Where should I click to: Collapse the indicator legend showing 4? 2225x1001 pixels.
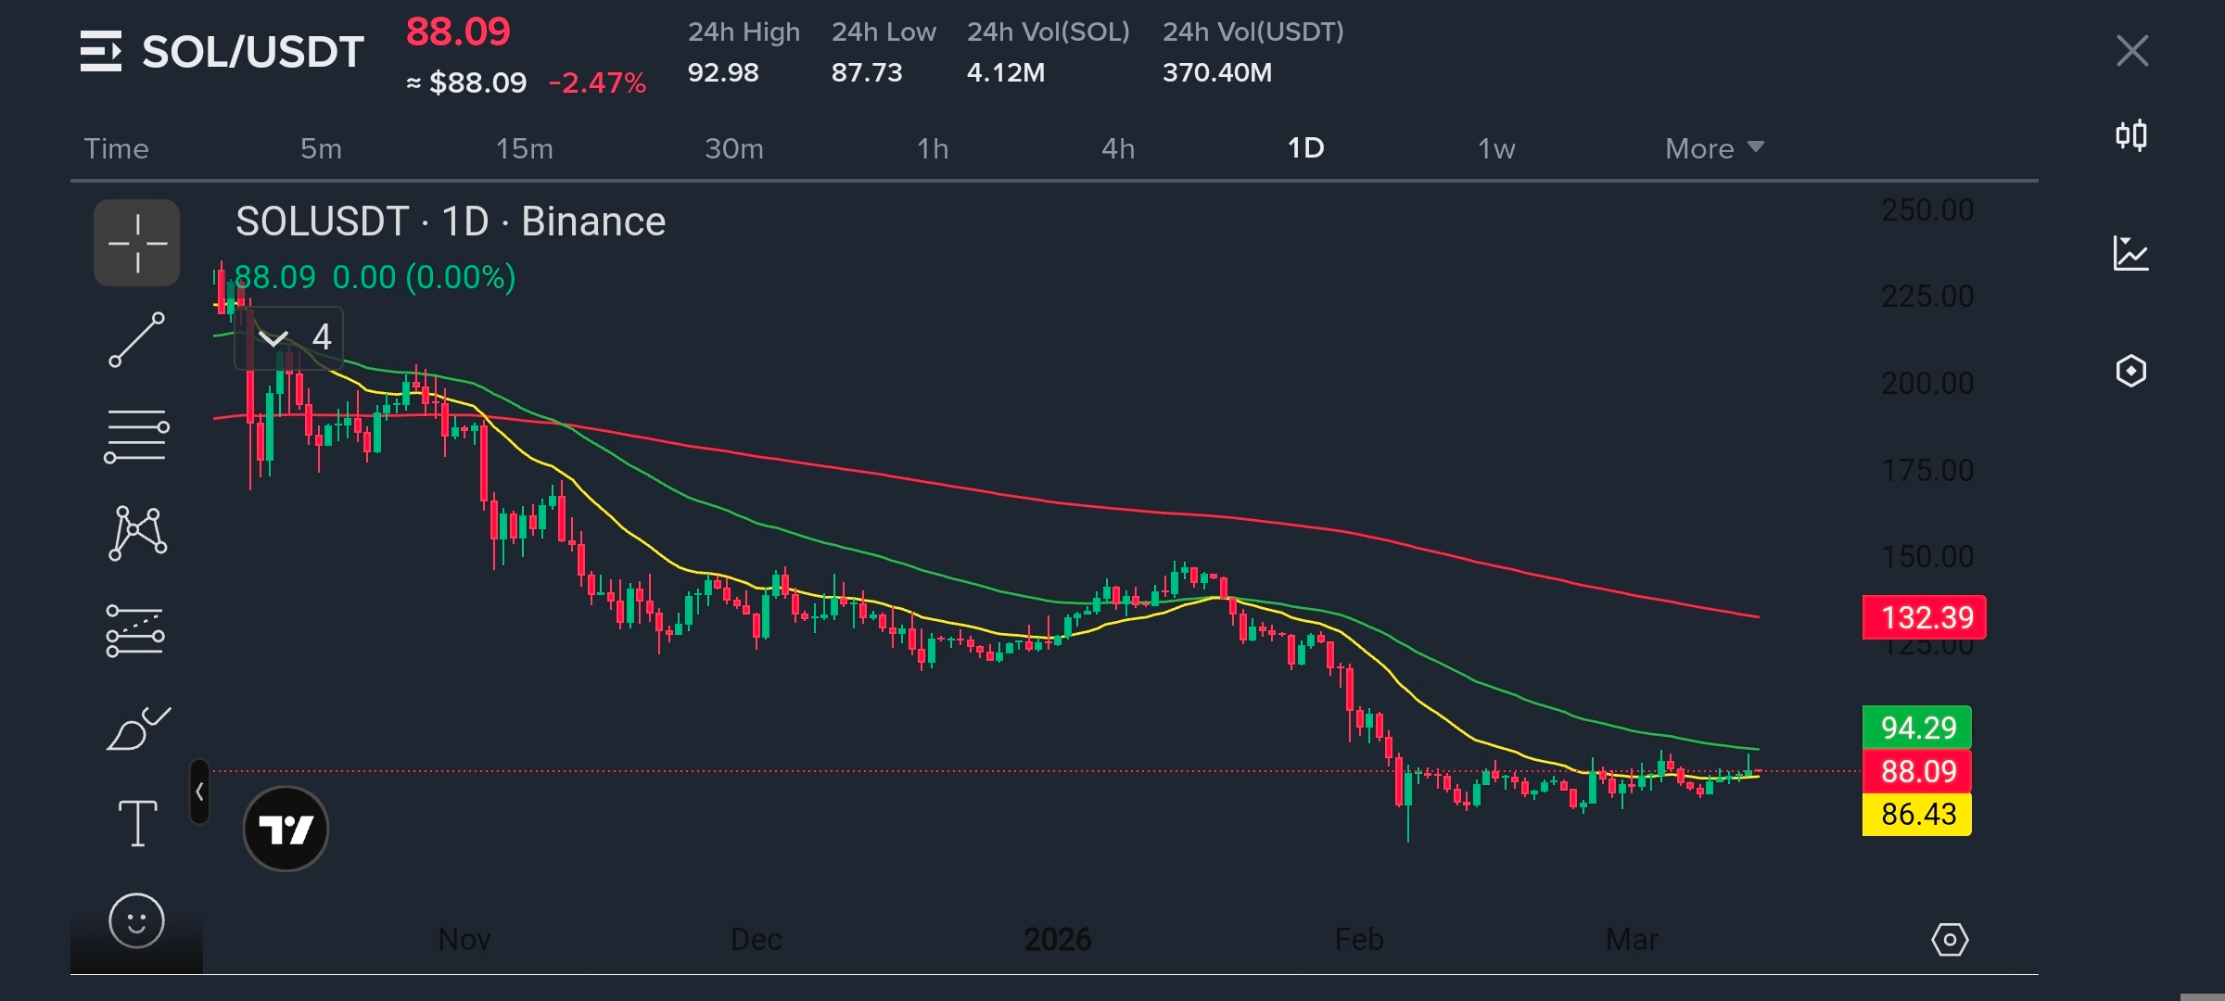click(273, 337)
